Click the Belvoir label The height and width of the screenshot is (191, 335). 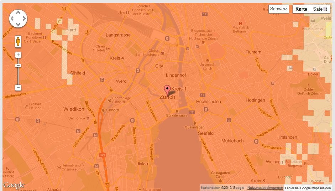[x=143, y=164]
